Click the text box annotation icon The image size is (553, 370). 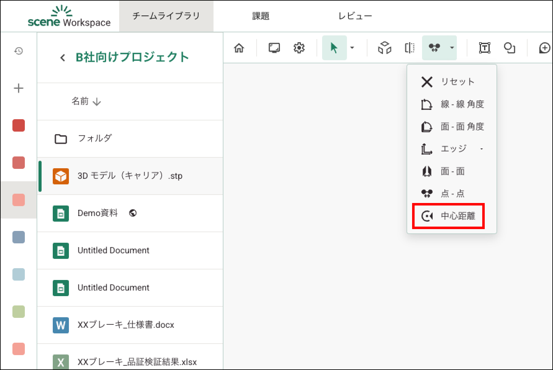[484, 48]
